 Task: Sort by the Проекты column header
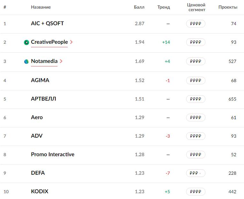coord(228,7)
